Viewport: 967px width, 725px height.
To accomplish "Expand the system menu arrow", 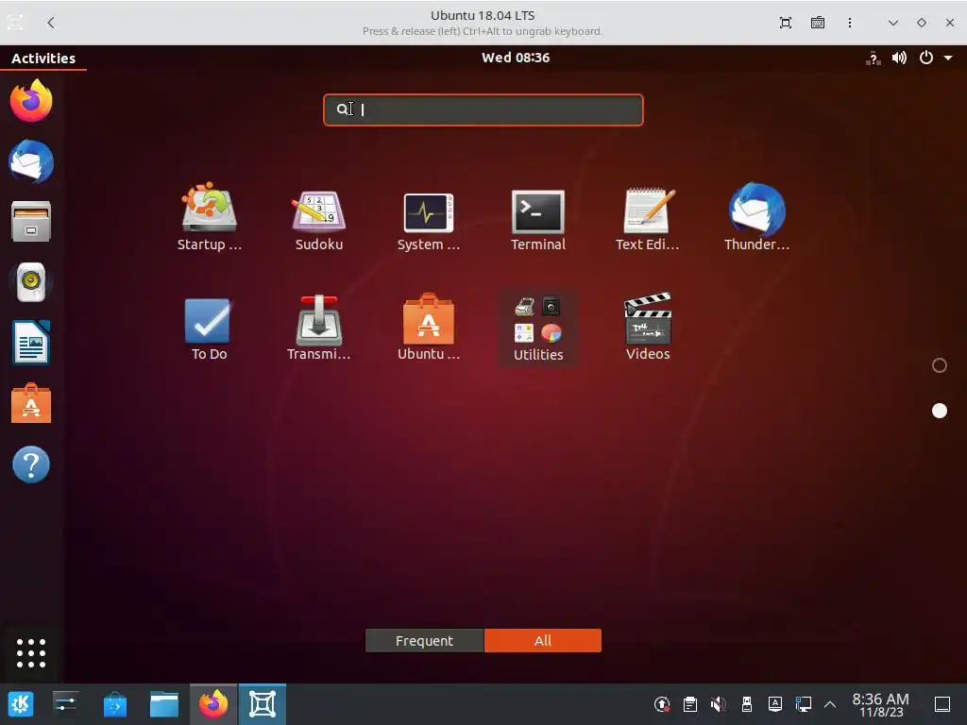I will (948, 58).
